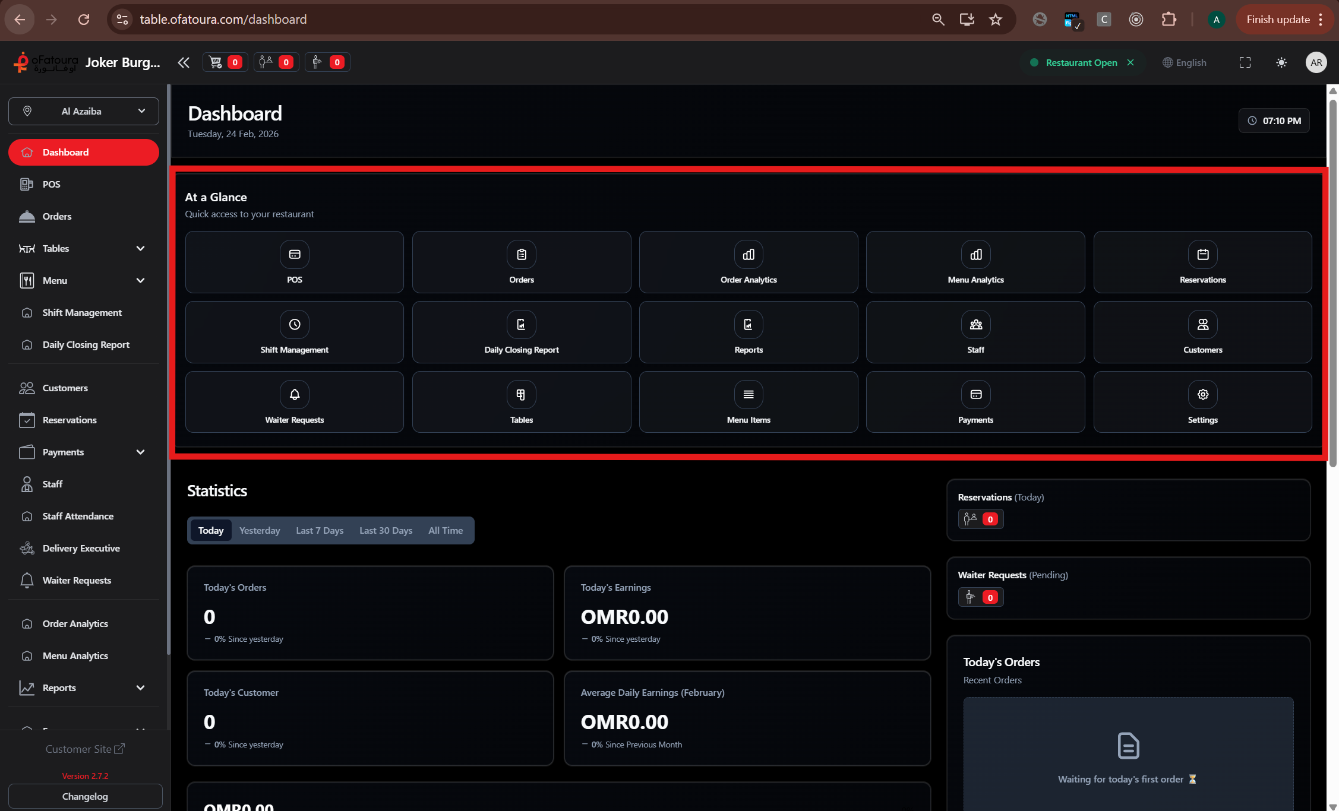
Task: Click the cart badge in the top bar
Action: point(225,62)
